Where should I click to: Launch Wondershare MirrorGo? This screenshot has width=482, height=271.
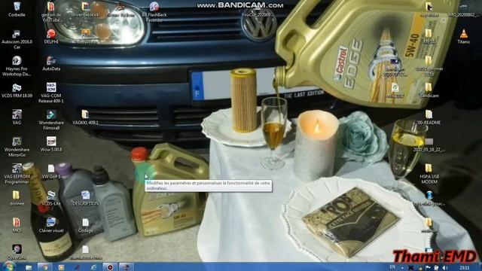(x=17, y=147)
